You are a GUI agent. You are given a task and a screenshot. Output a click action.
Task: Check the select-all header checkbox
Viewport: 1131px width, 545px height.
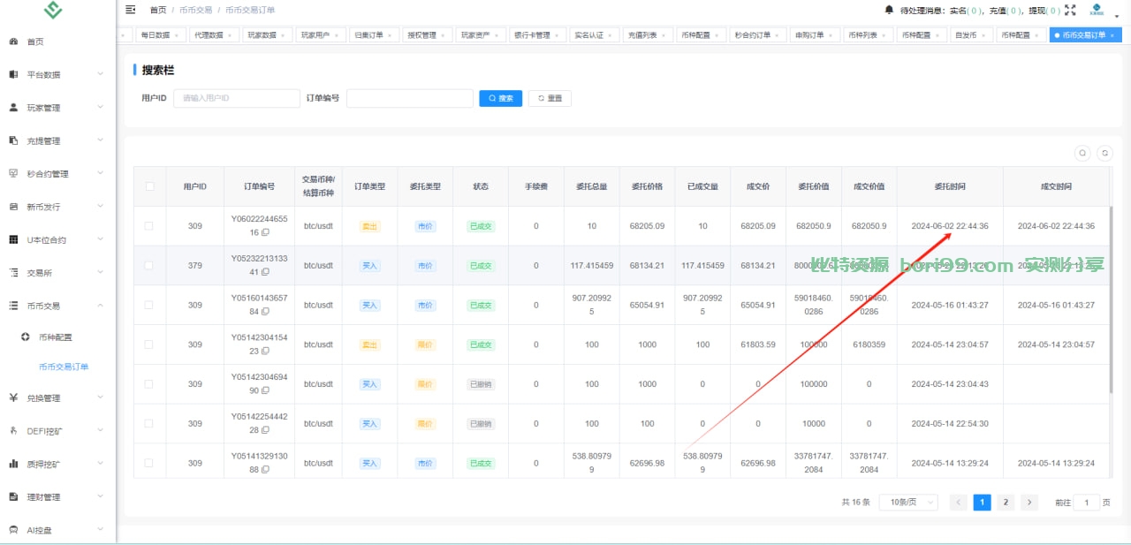point(149,186)
